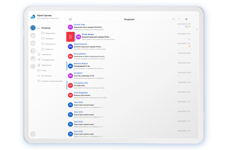Open message Участие в вебинаре 29.09
This screenshot has height=150, width=240.
coord(84,76)
